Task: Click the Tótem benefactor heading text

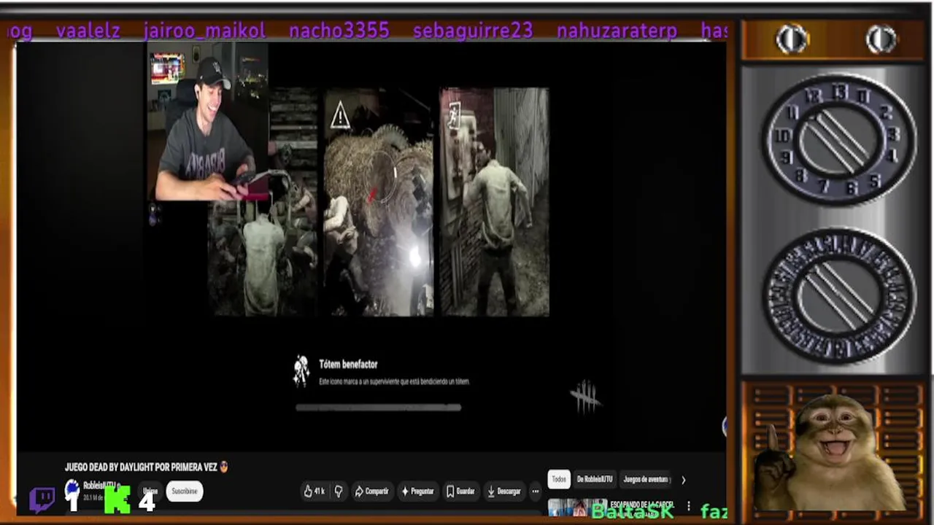Action: click(x=348, y=364)
